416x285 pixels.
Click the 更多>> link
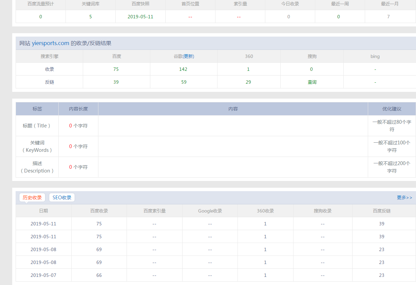point(404,198)
